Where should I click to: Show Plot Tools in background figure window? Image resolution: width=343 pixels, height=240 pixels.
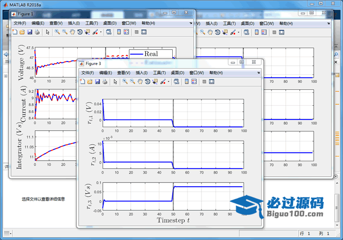coord(282,32)
